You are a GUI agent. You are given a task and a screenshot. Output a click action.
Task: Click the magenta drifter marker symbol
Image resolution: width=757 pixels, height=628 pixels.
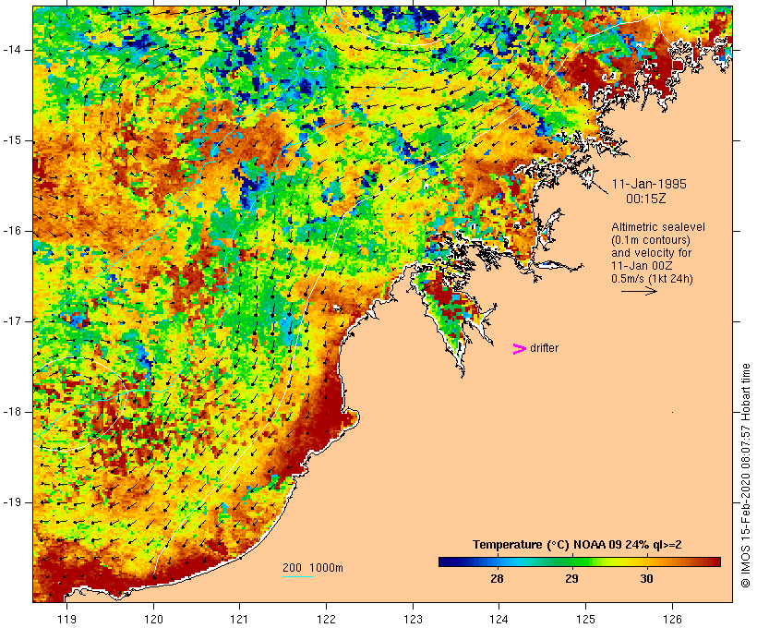519,349
